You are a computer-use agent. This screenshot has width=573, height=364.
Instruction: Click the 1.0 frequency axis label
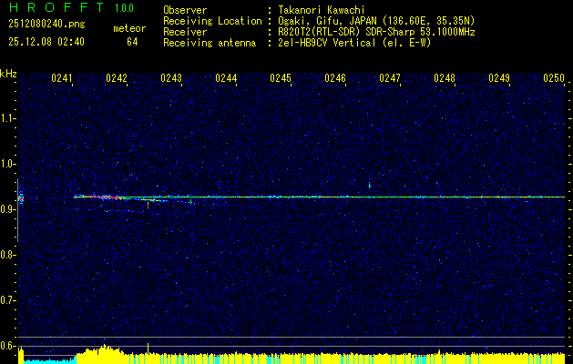click(x=8, y=164)
